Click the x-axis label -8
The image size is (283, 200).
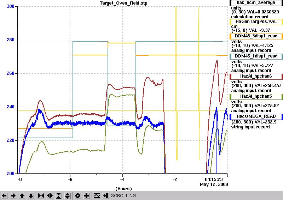tap(19, 180)
